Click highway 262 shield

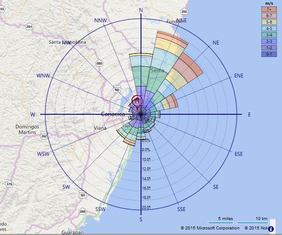(x=44, y=136)
